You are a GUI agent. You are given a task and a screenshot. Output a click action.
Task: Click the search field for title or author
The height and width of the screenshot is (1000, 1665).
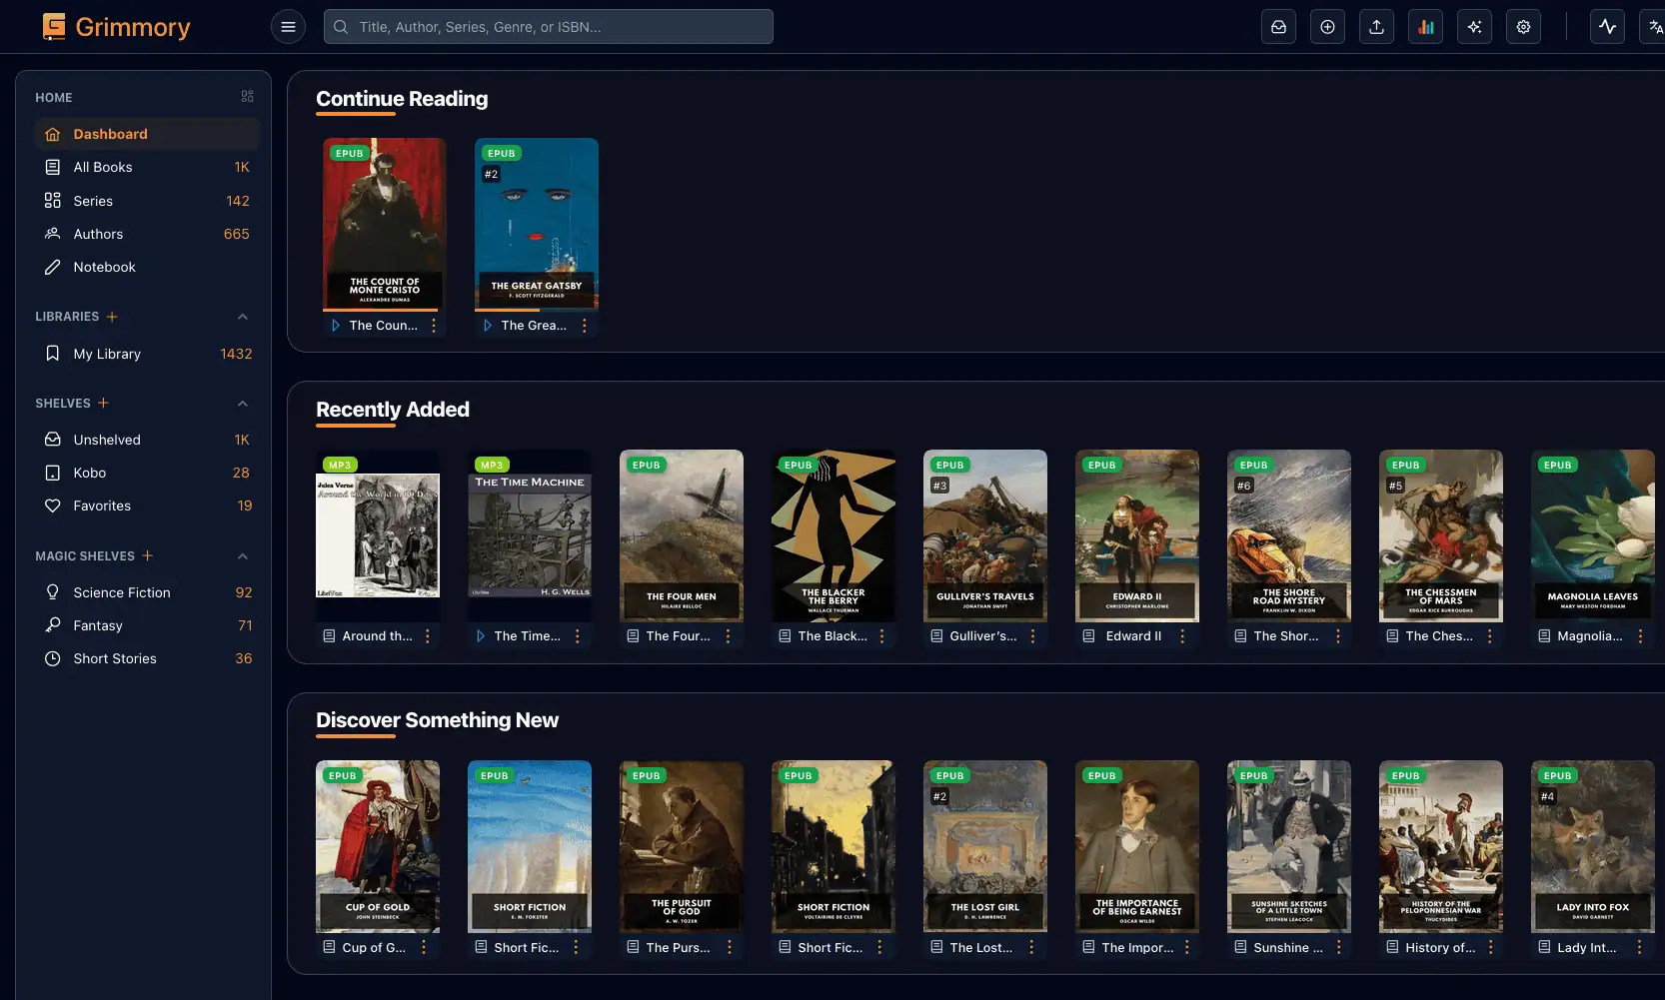[548, 27]
